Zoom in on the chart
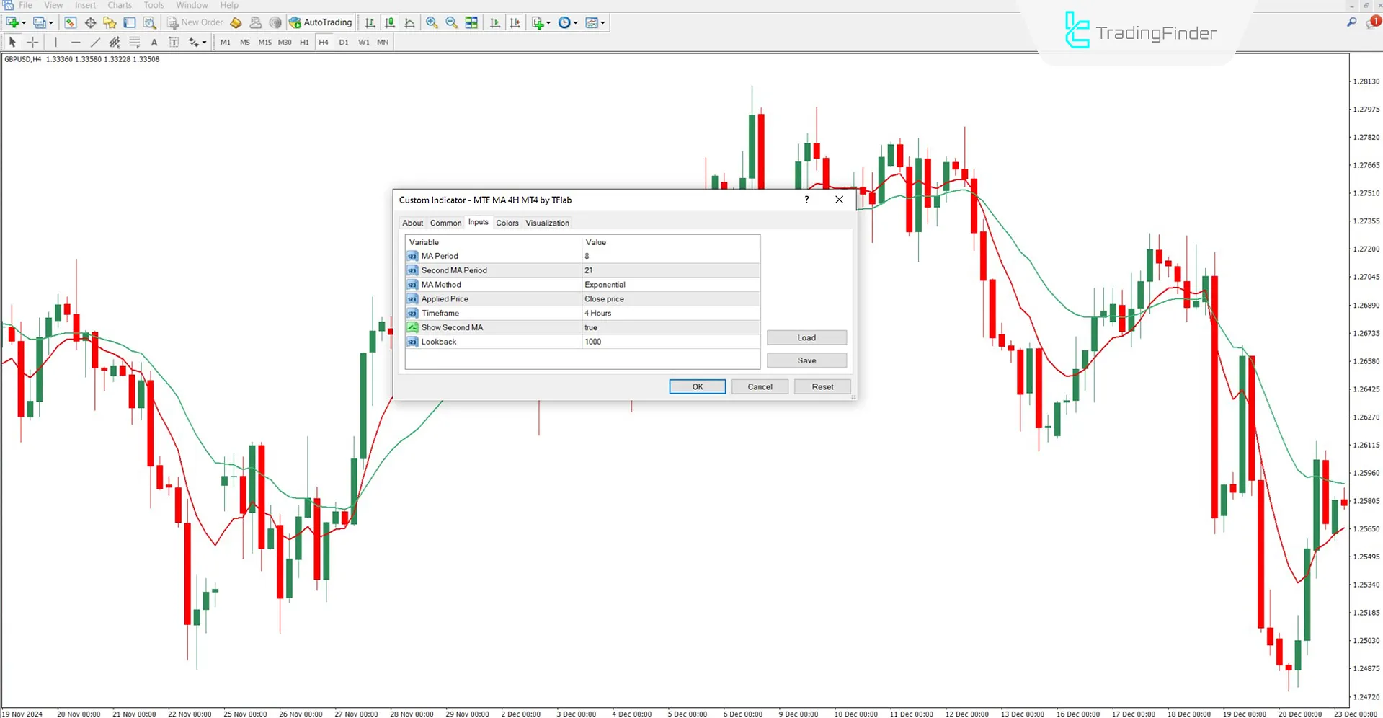This screenshot has height=718, width=1383. (431, 22)
